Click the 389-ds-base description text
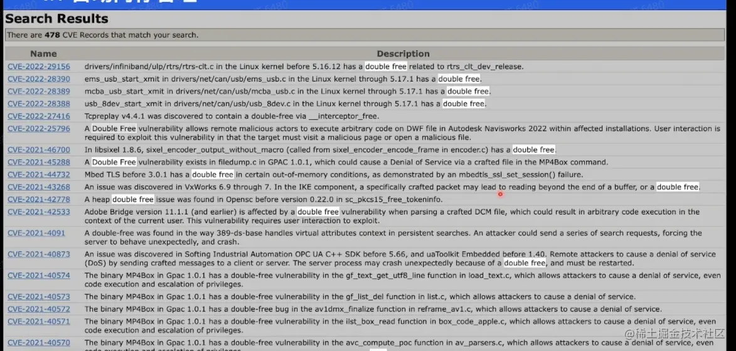The image size is (736, 351). point(393,238)
